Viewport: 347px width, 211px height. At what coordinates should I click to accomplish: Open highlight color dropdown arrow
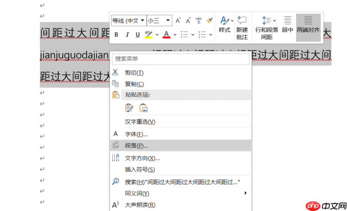click(157, 35)
